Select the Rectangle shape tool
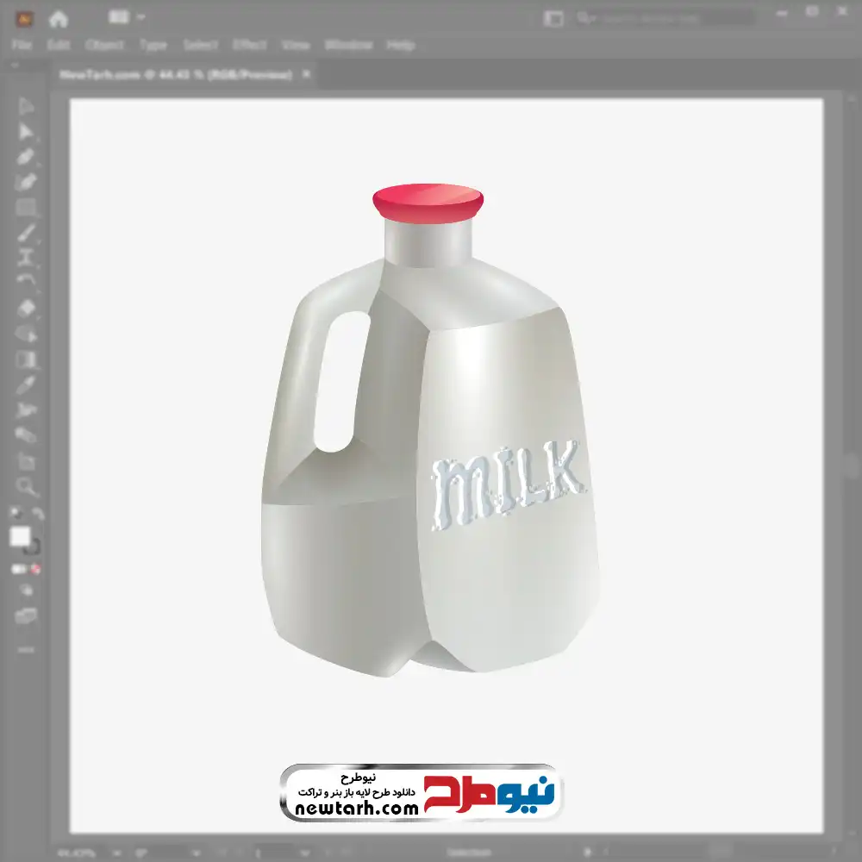 (26, 207)
